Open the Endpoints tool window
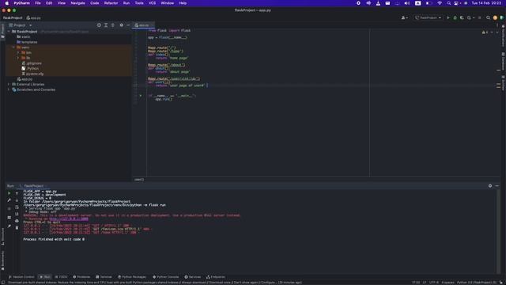The image size is (506, 285). 215,277
